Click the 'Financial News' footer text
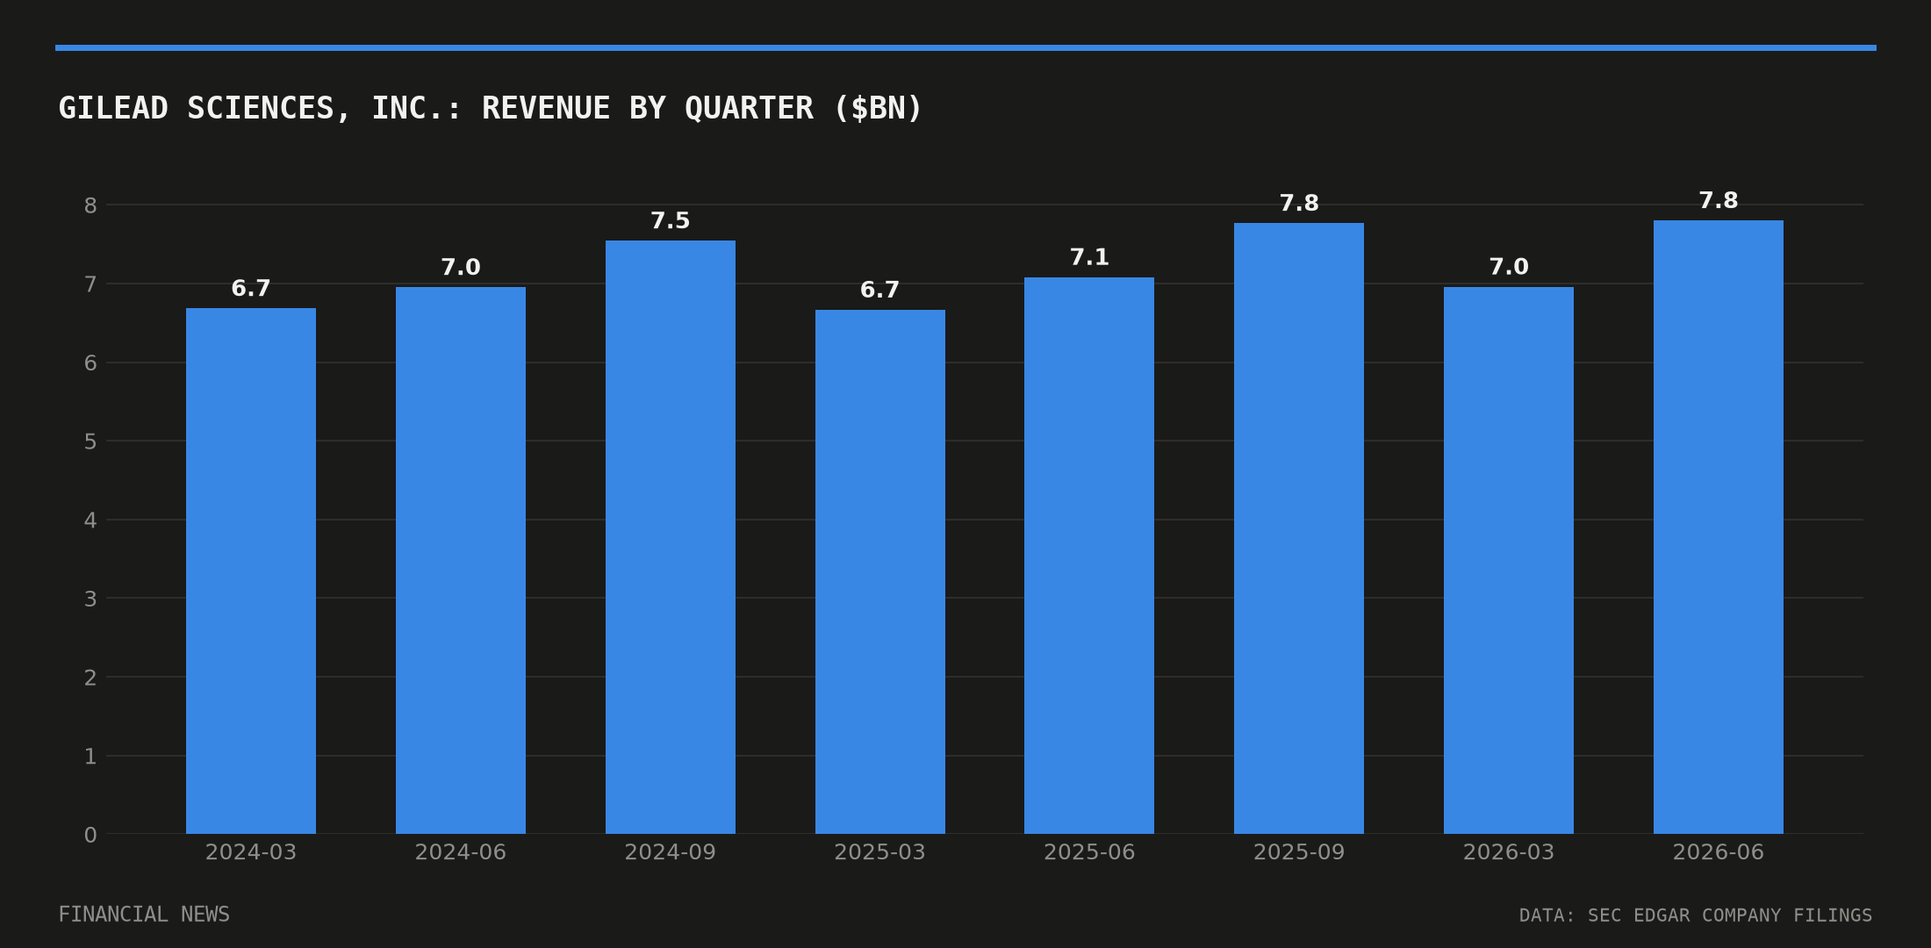Viewport: 1931px width, 948px height. [x=144, y=915]
